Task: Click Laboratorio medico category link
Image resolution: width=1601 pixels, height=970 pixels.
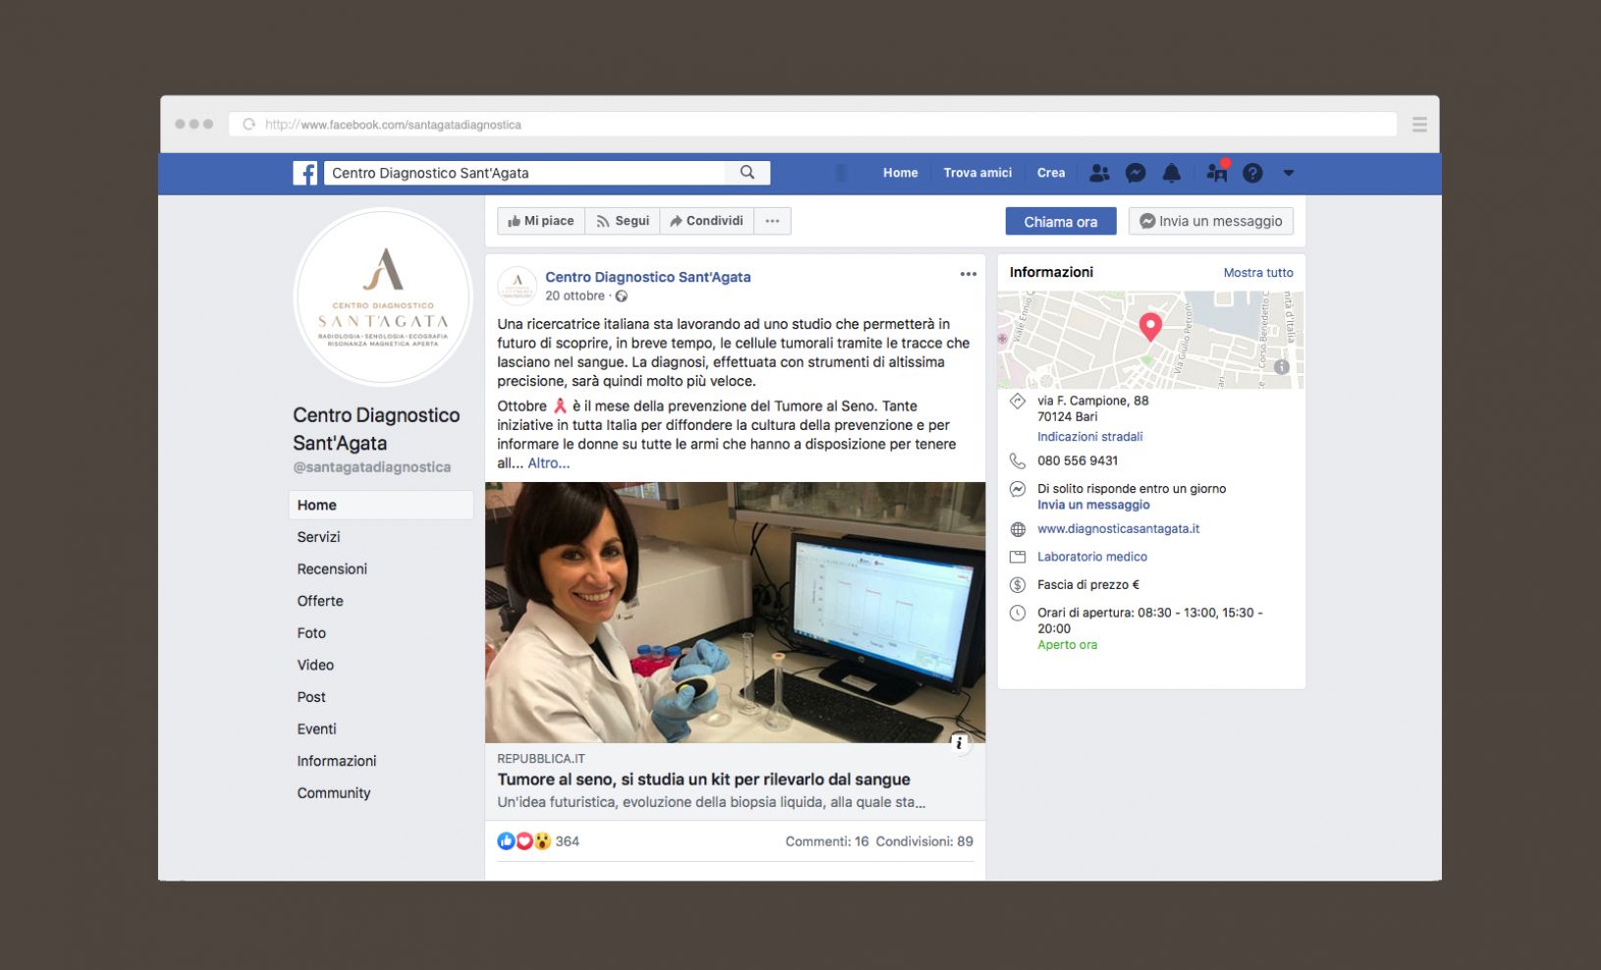Action: pos(1092,557)
